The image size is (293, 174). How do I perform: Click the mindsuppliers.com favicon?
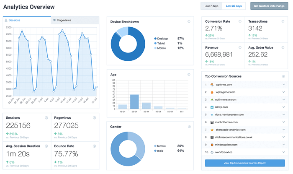[212, 145]
